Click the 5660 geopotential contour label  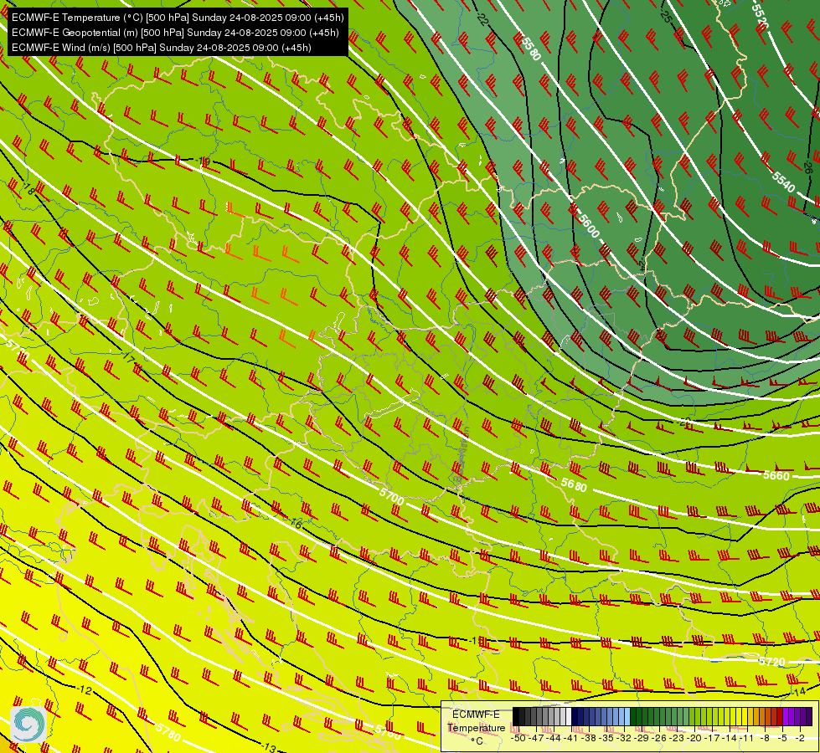coord(776,475)
